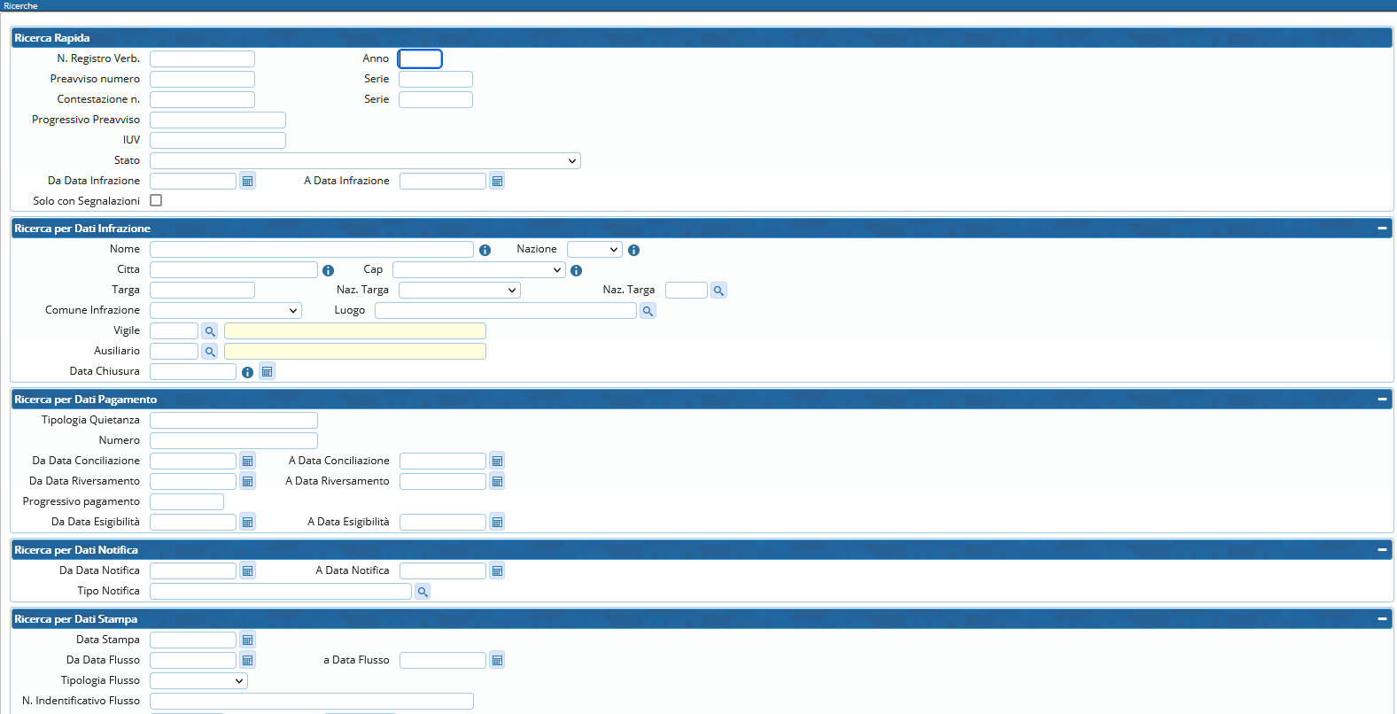The width and height of the screenshot is (1397, 714).
Task: Click search icon beside Tipo Notifica
Action: pyautogui.click(x=423, y=592)
